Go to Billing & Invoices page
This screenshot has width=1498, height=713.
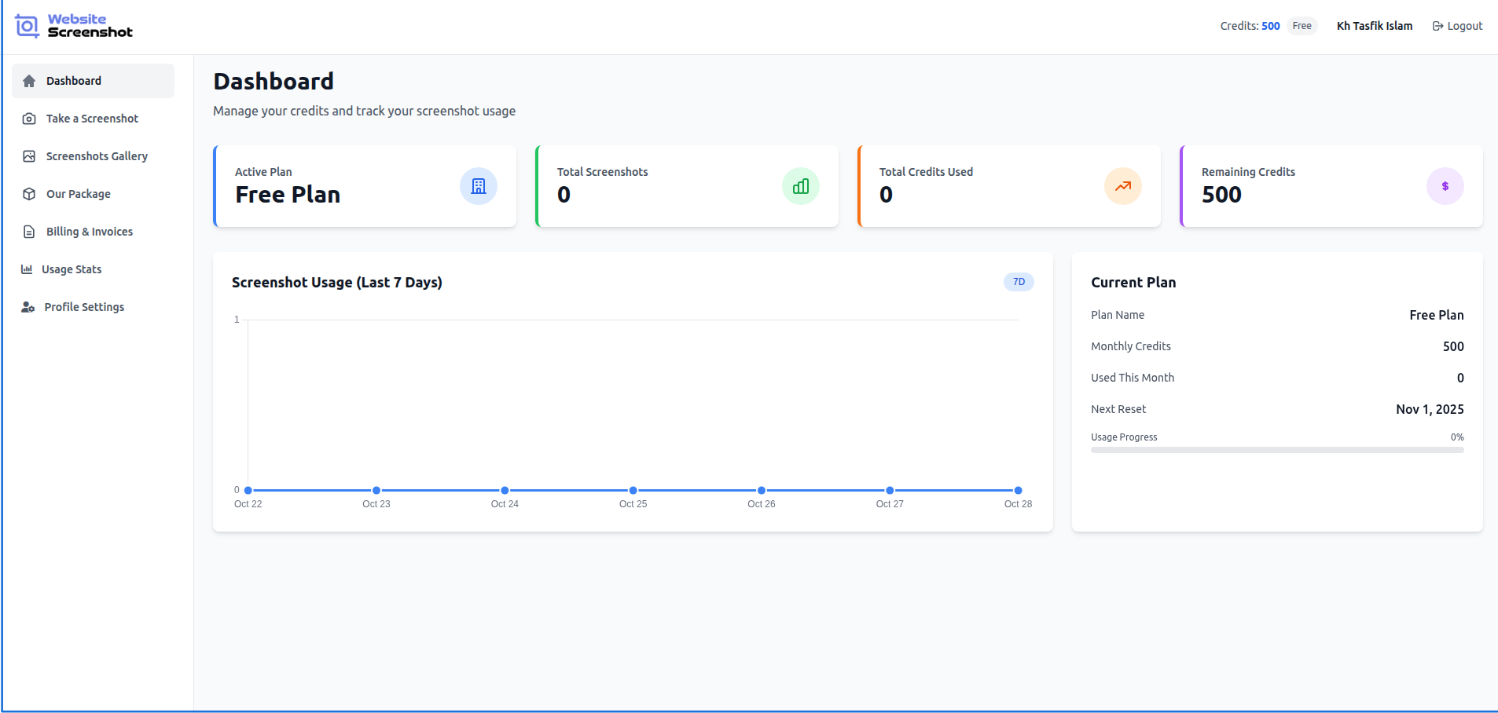(x=89, y=232)
